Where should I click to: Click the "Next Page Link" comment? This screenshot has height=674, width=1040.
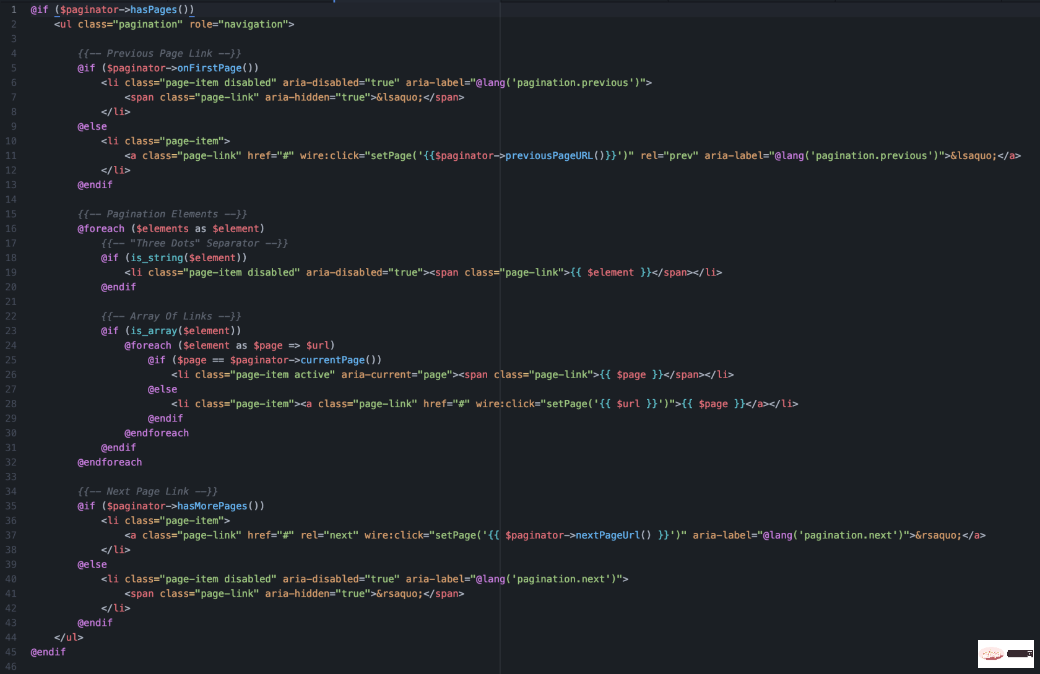coord(147,491)
